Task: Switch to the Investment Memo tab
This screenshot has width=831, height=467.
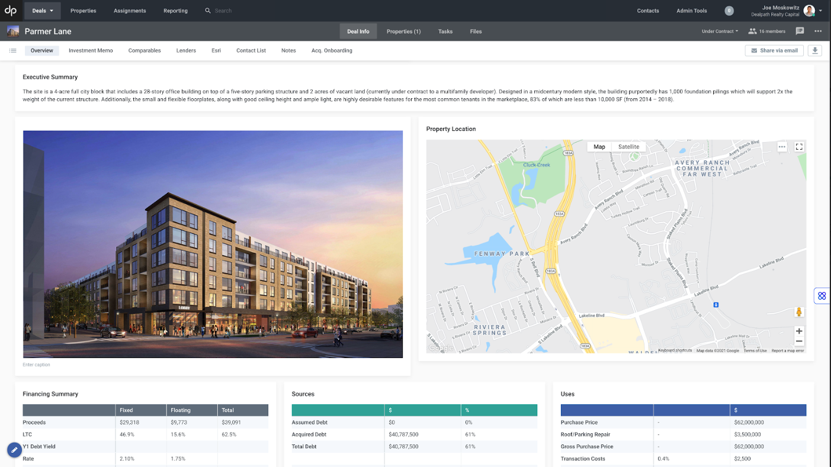Action: [x=91, y=50]
